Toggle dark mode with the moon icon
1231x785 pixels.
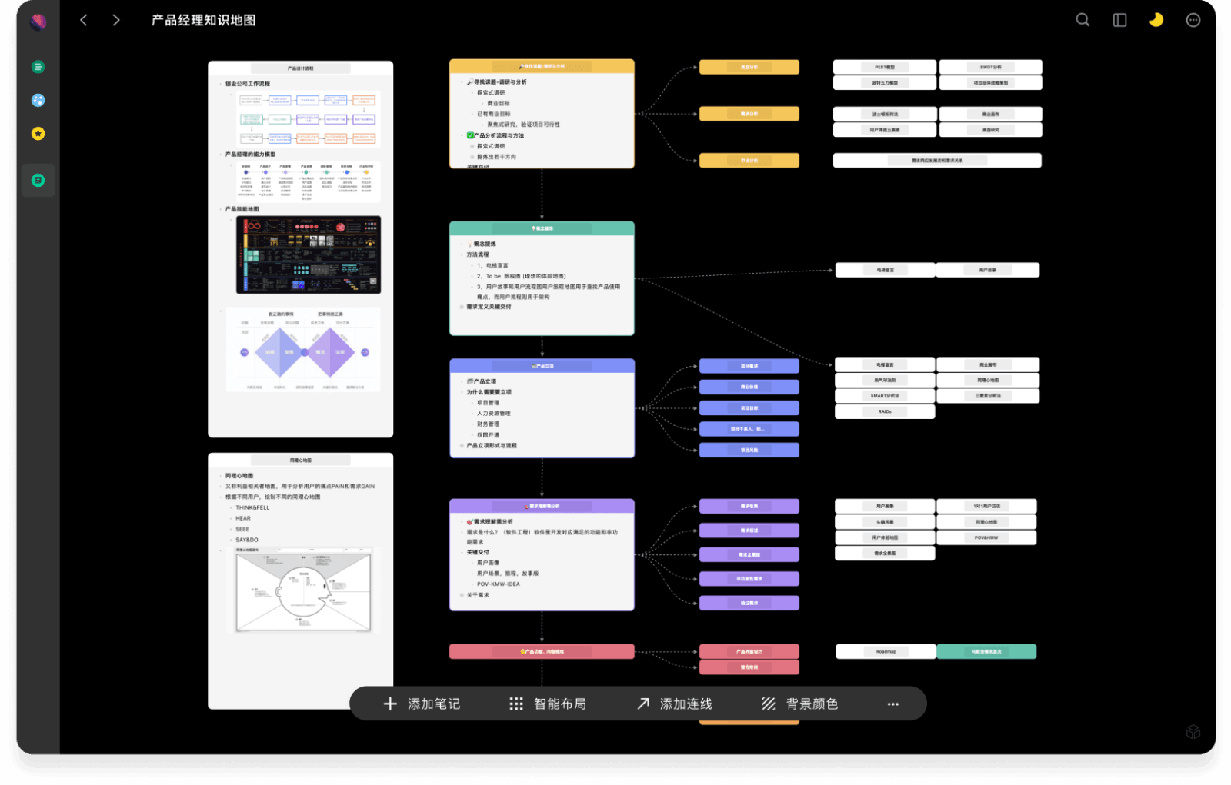point(1156,20)
